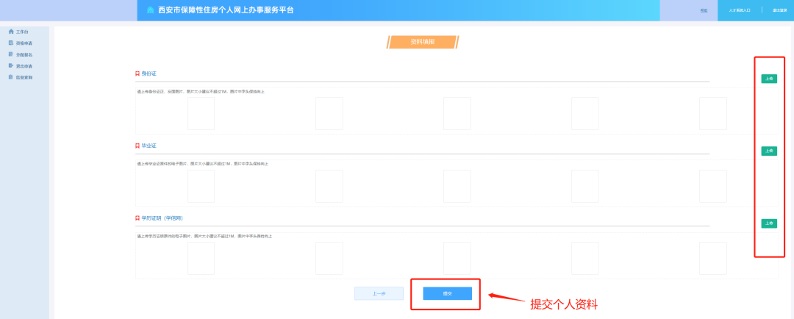794x319 pixels.
Task: Select the first image placeholder under 毕业证
Action: tap(201, 187)
